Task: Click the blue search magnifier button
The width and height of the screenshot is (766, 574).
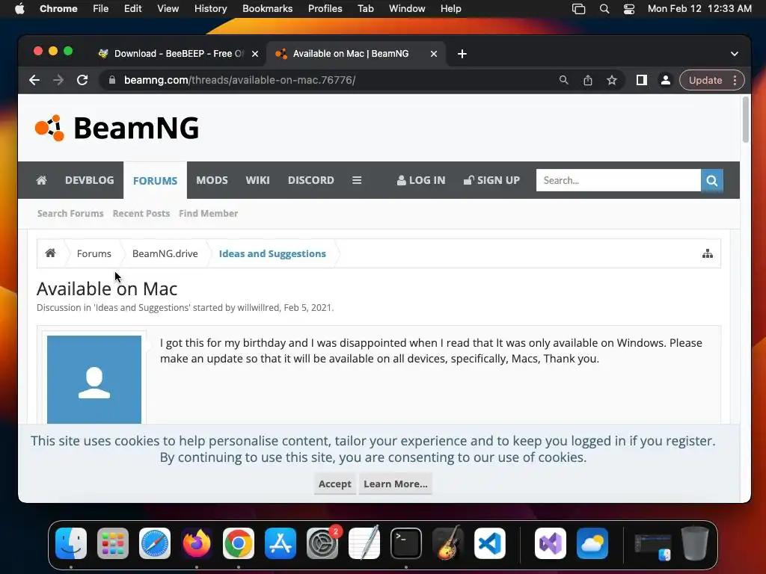Action: click(712, 180)
